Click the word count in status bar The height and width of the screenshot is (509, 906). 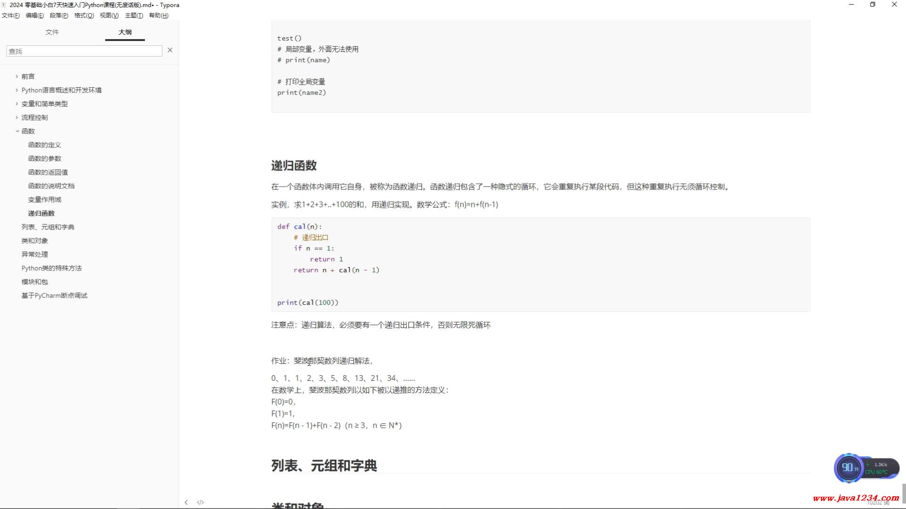[x=878, y=503]
